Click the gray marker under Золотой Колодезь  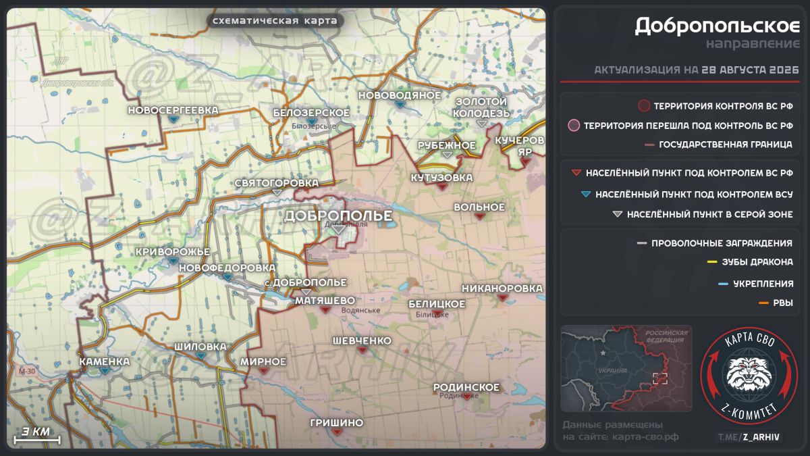[x=481, y=124]
